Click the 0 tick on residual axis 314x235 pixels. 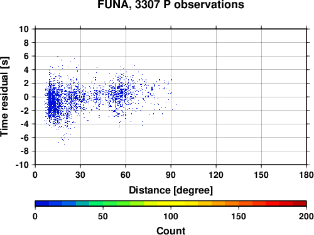(x=26, y=97)
